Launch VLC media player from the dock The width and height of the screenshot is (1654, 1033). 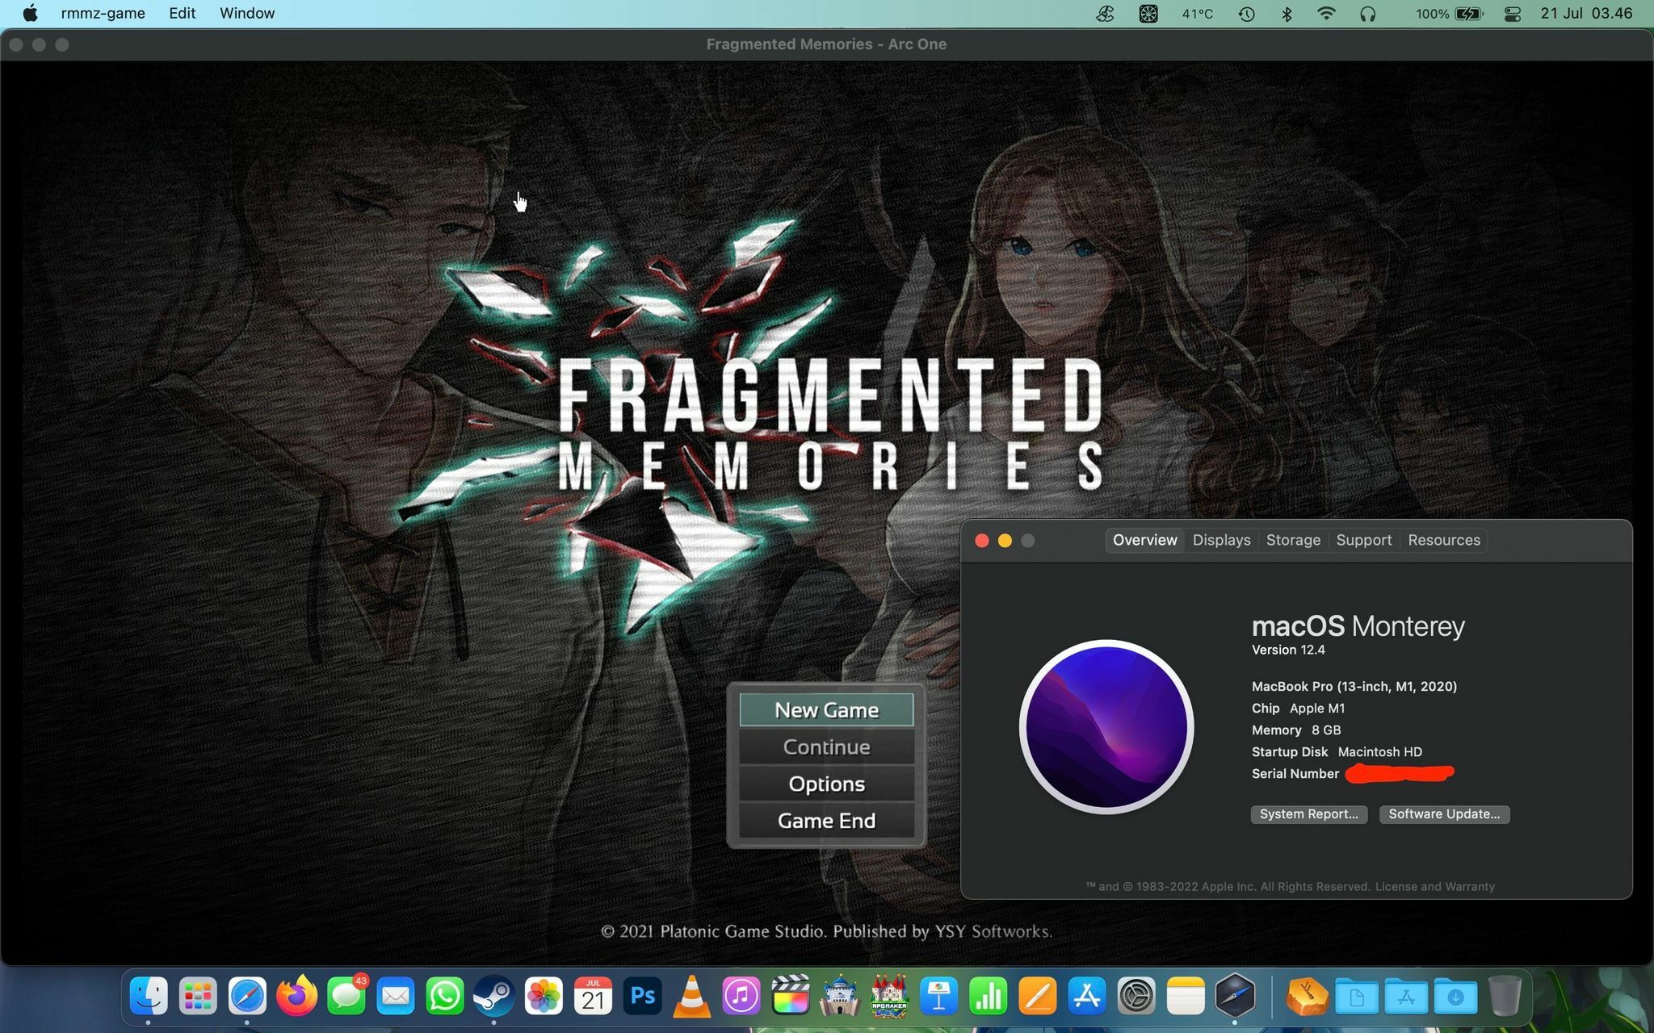click(x=691, y=996)
